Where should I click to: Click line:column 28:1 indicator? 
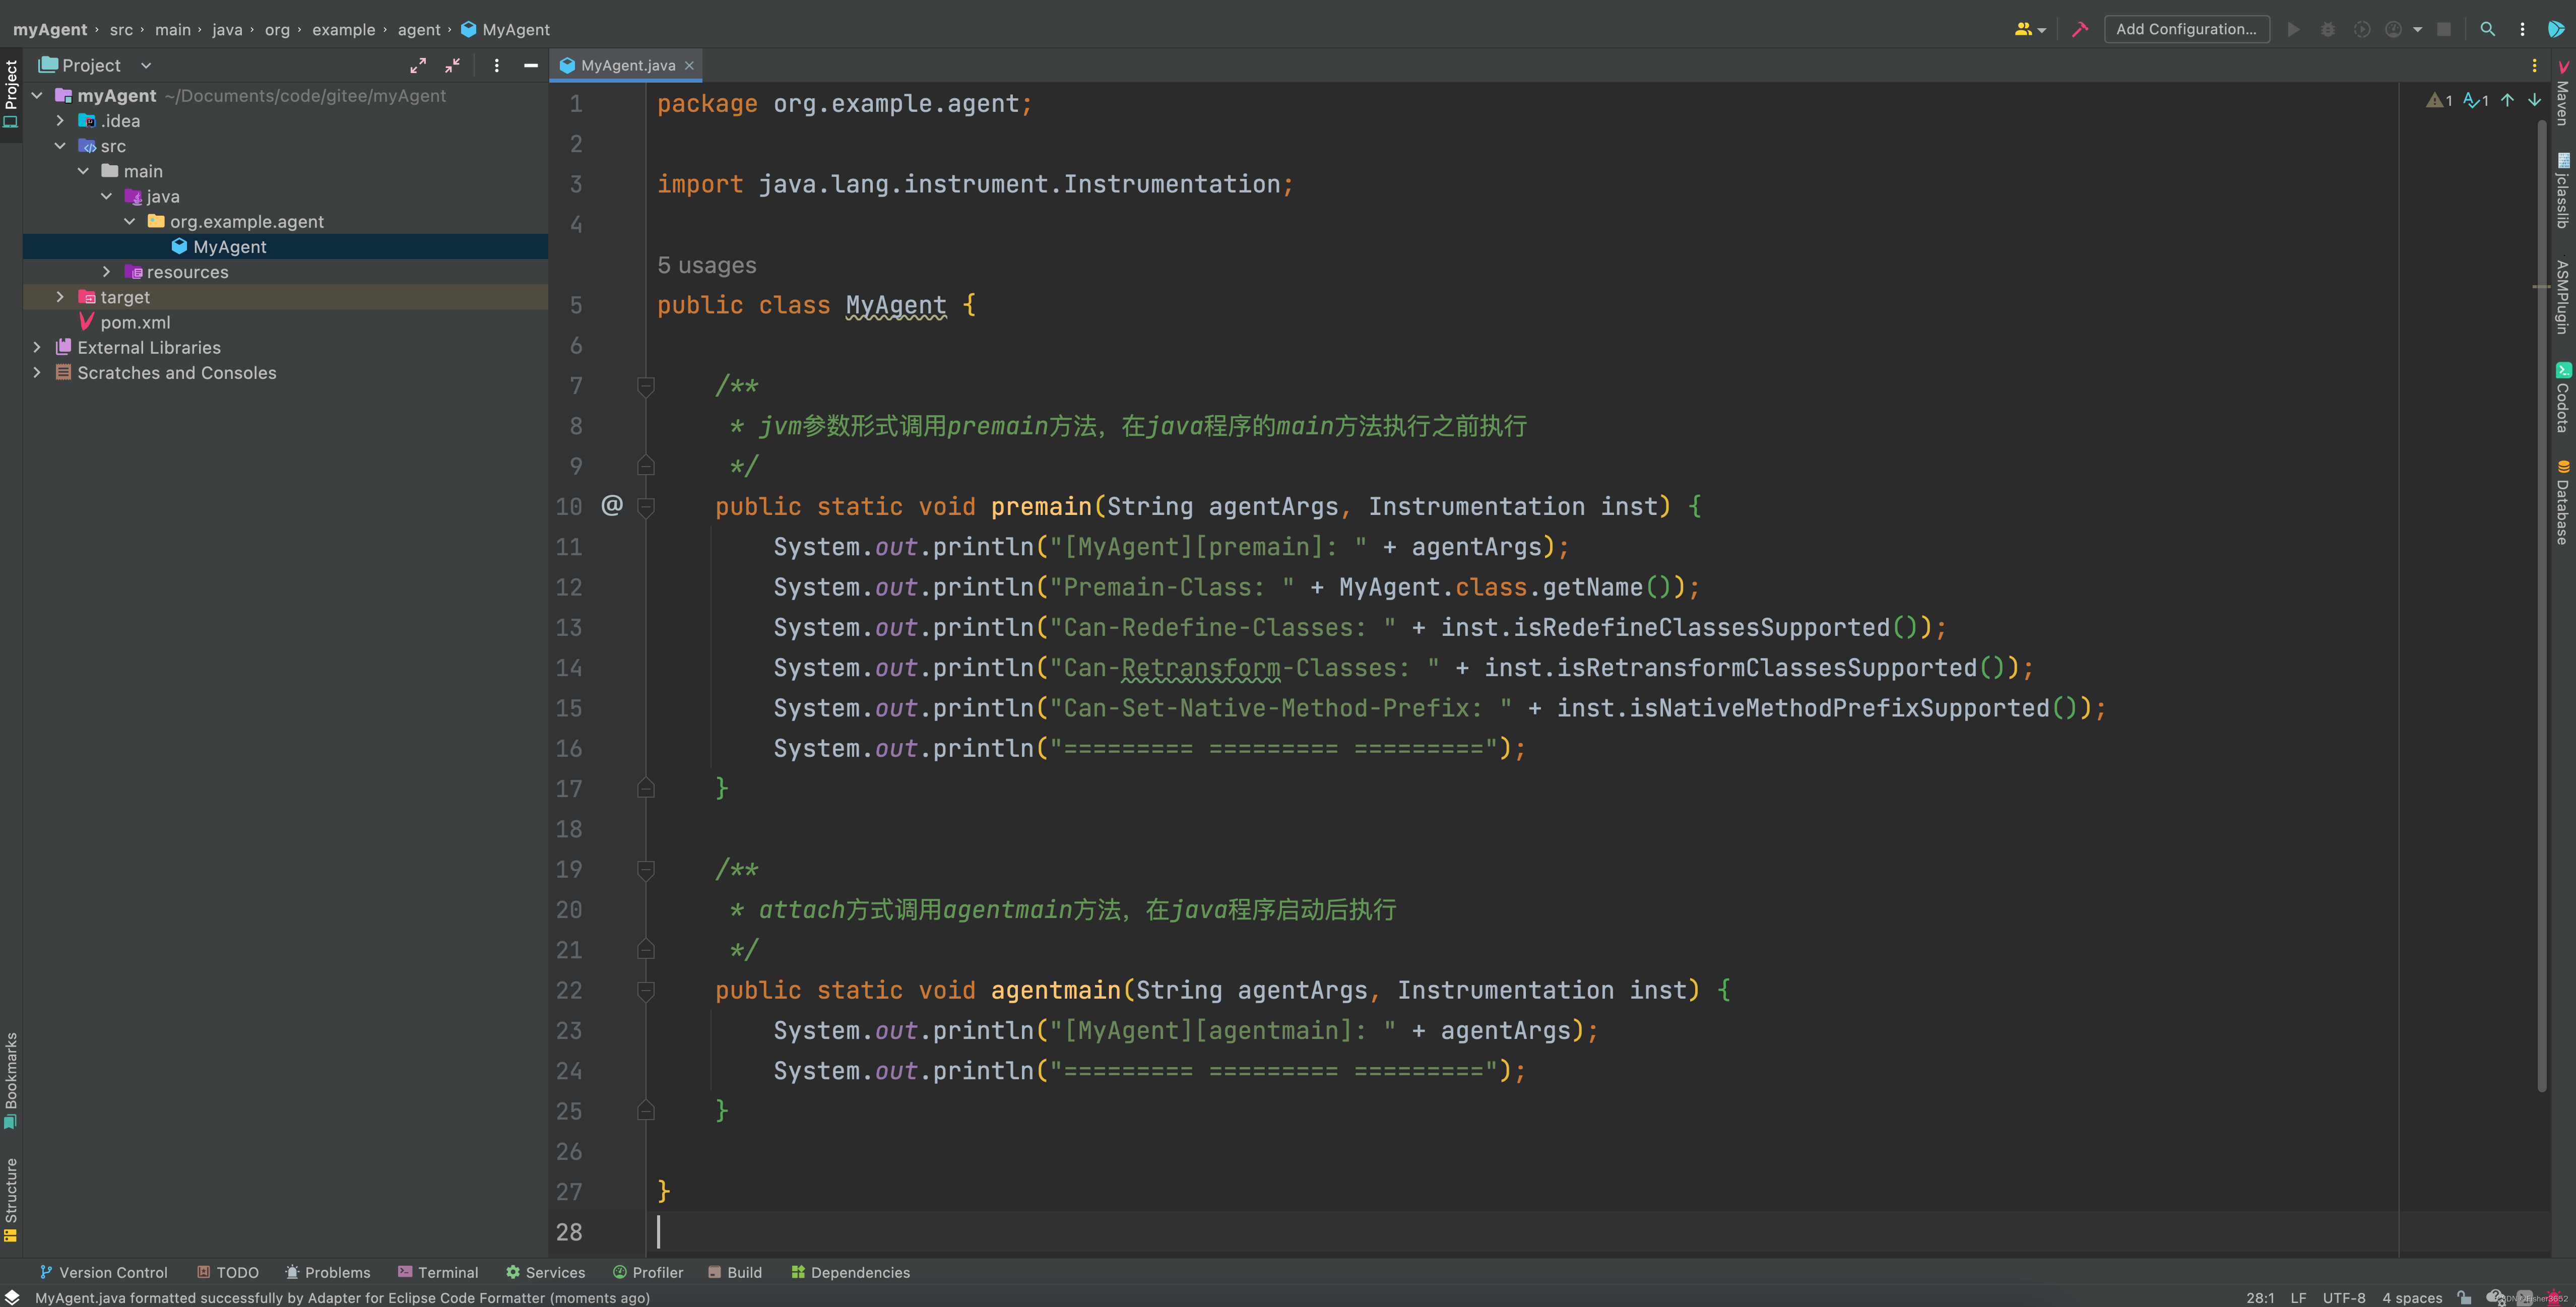coord(2260,1298)
